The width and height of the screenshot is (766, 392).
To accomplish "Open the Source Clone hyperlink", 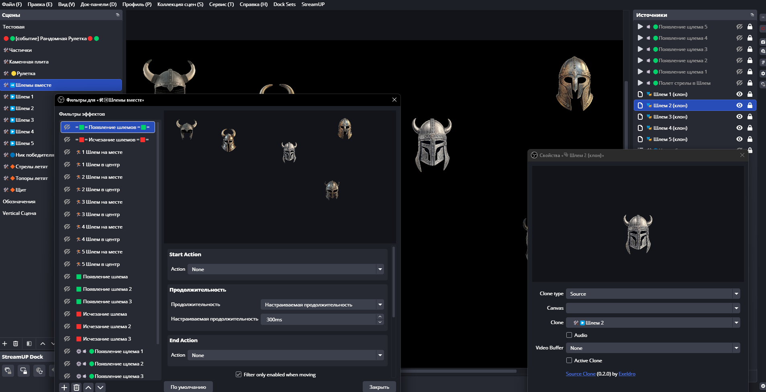I will tap(580, 374).
